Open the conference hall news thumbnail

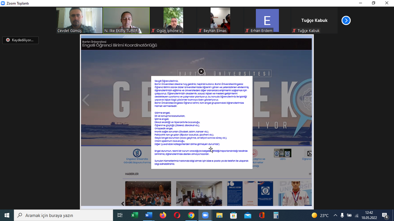click(148, 193)
